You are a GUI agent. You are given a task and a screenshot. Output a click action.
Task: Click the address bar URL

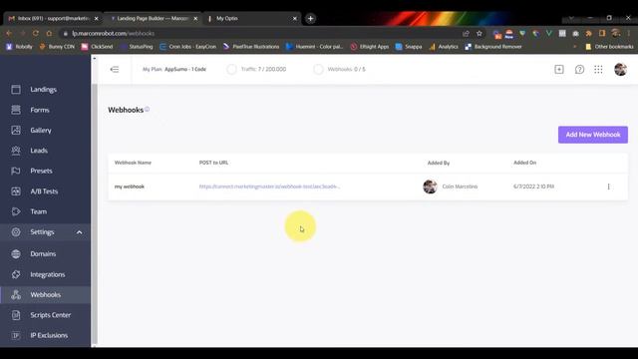113,33
